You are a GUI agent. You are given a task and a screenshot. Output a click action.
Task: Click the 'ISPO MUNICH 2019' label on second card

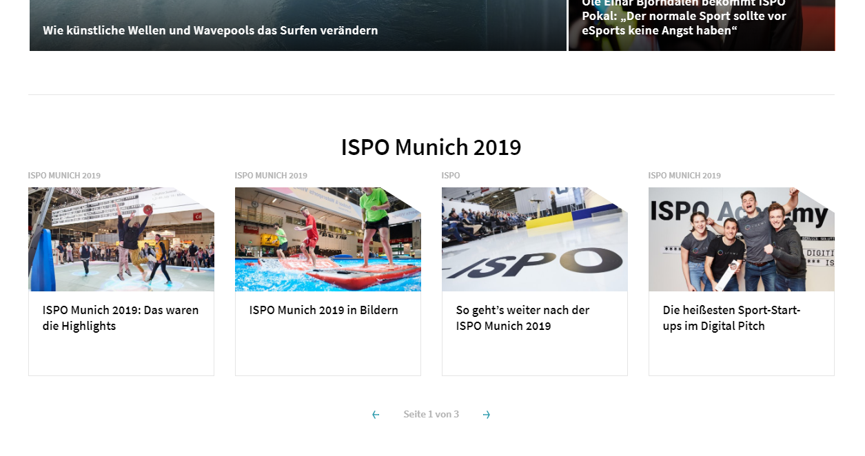[271, 176]
